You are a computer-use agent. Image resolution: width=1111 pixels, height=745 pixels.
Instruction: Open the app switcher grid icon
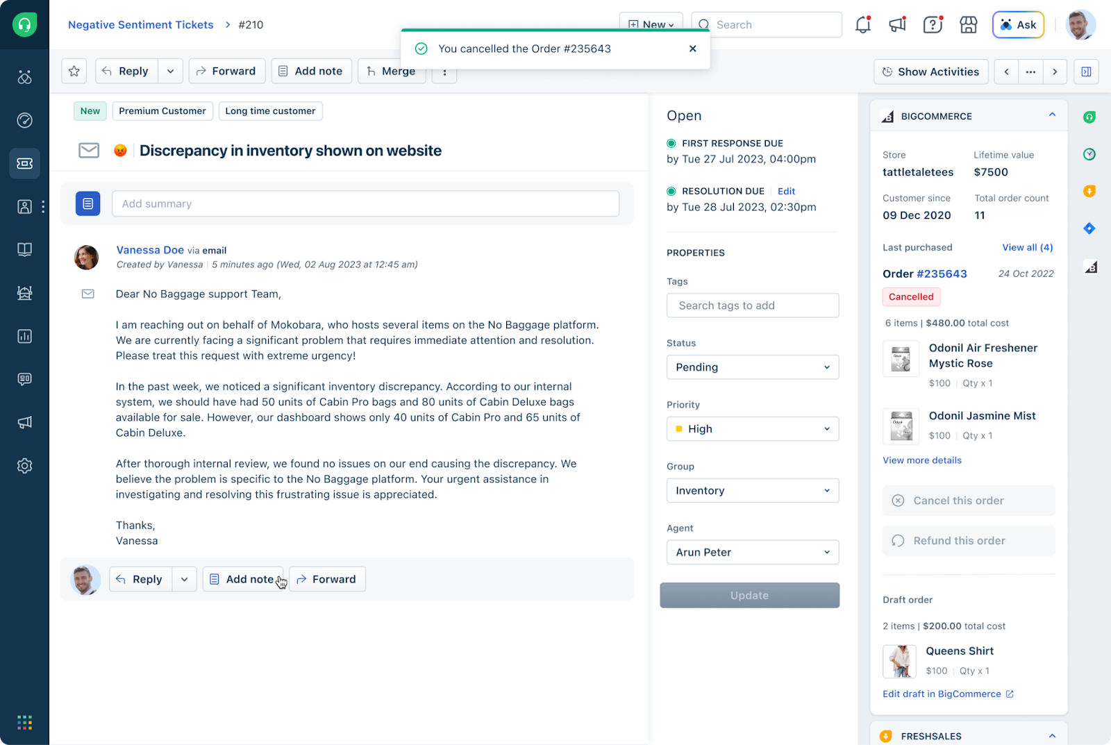24,722
